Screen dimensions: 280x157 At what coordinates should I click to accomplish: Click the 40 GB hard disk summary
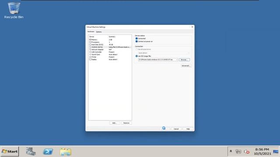111,44
